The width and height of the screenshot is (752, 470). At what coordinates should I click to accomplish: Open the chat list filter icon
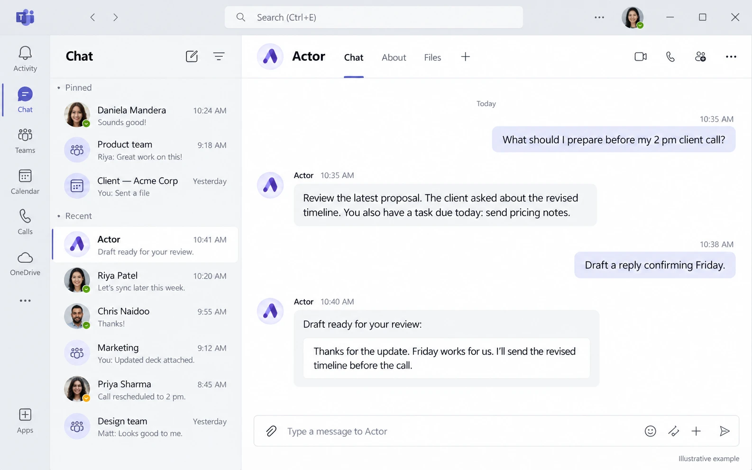tap(219, 56)
